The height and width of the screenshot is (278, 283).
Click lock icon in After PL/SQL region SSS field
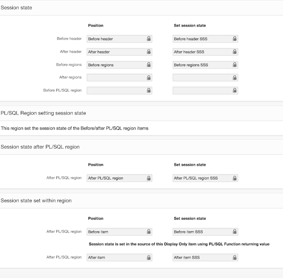[x=234, y=178]
